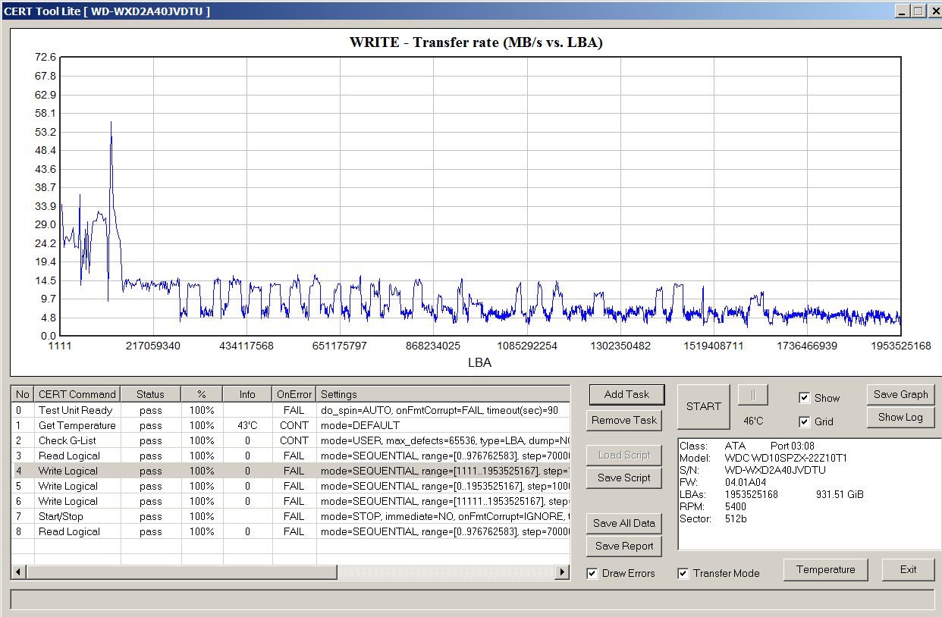Toggle the Show checkbox
Screen dimensions: 942x617
(805, 398)
